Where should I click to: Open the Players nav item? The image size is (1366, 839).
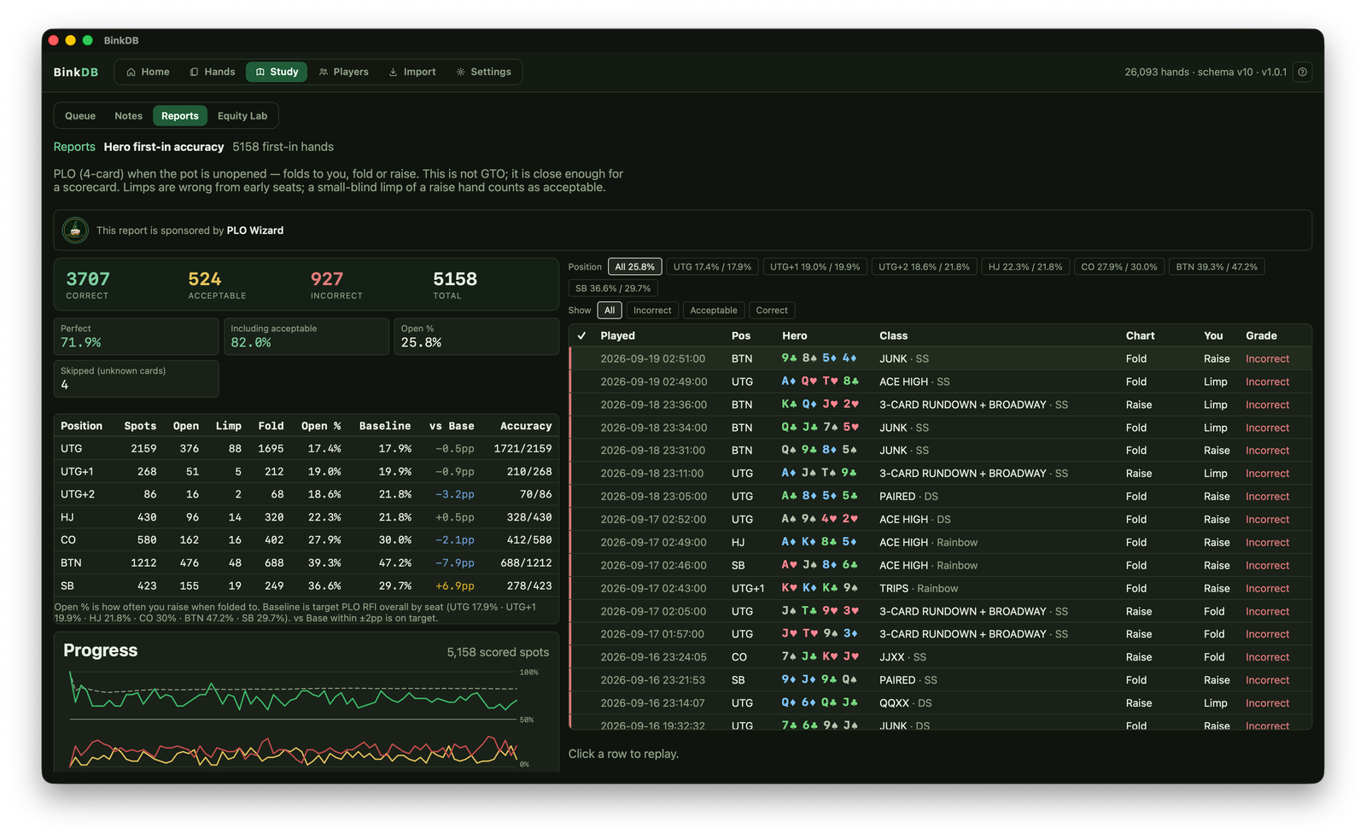(x=344, y=72)
